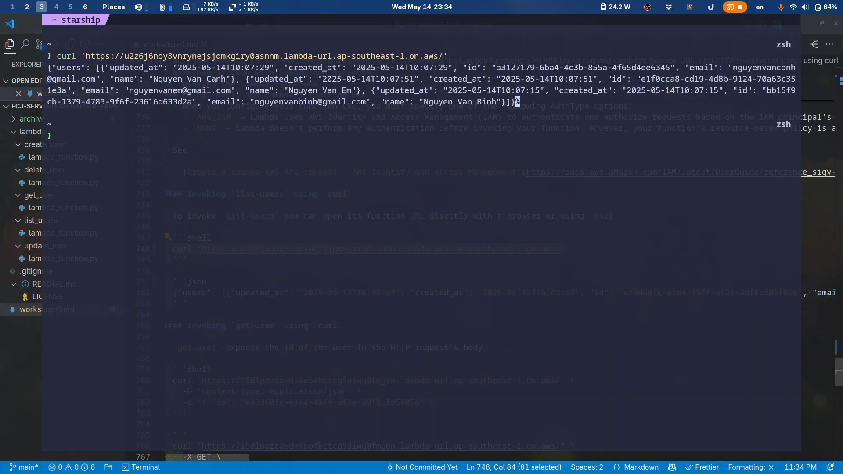
Task: Change indentation via Spaces: 2
Action: pos(587,467)
